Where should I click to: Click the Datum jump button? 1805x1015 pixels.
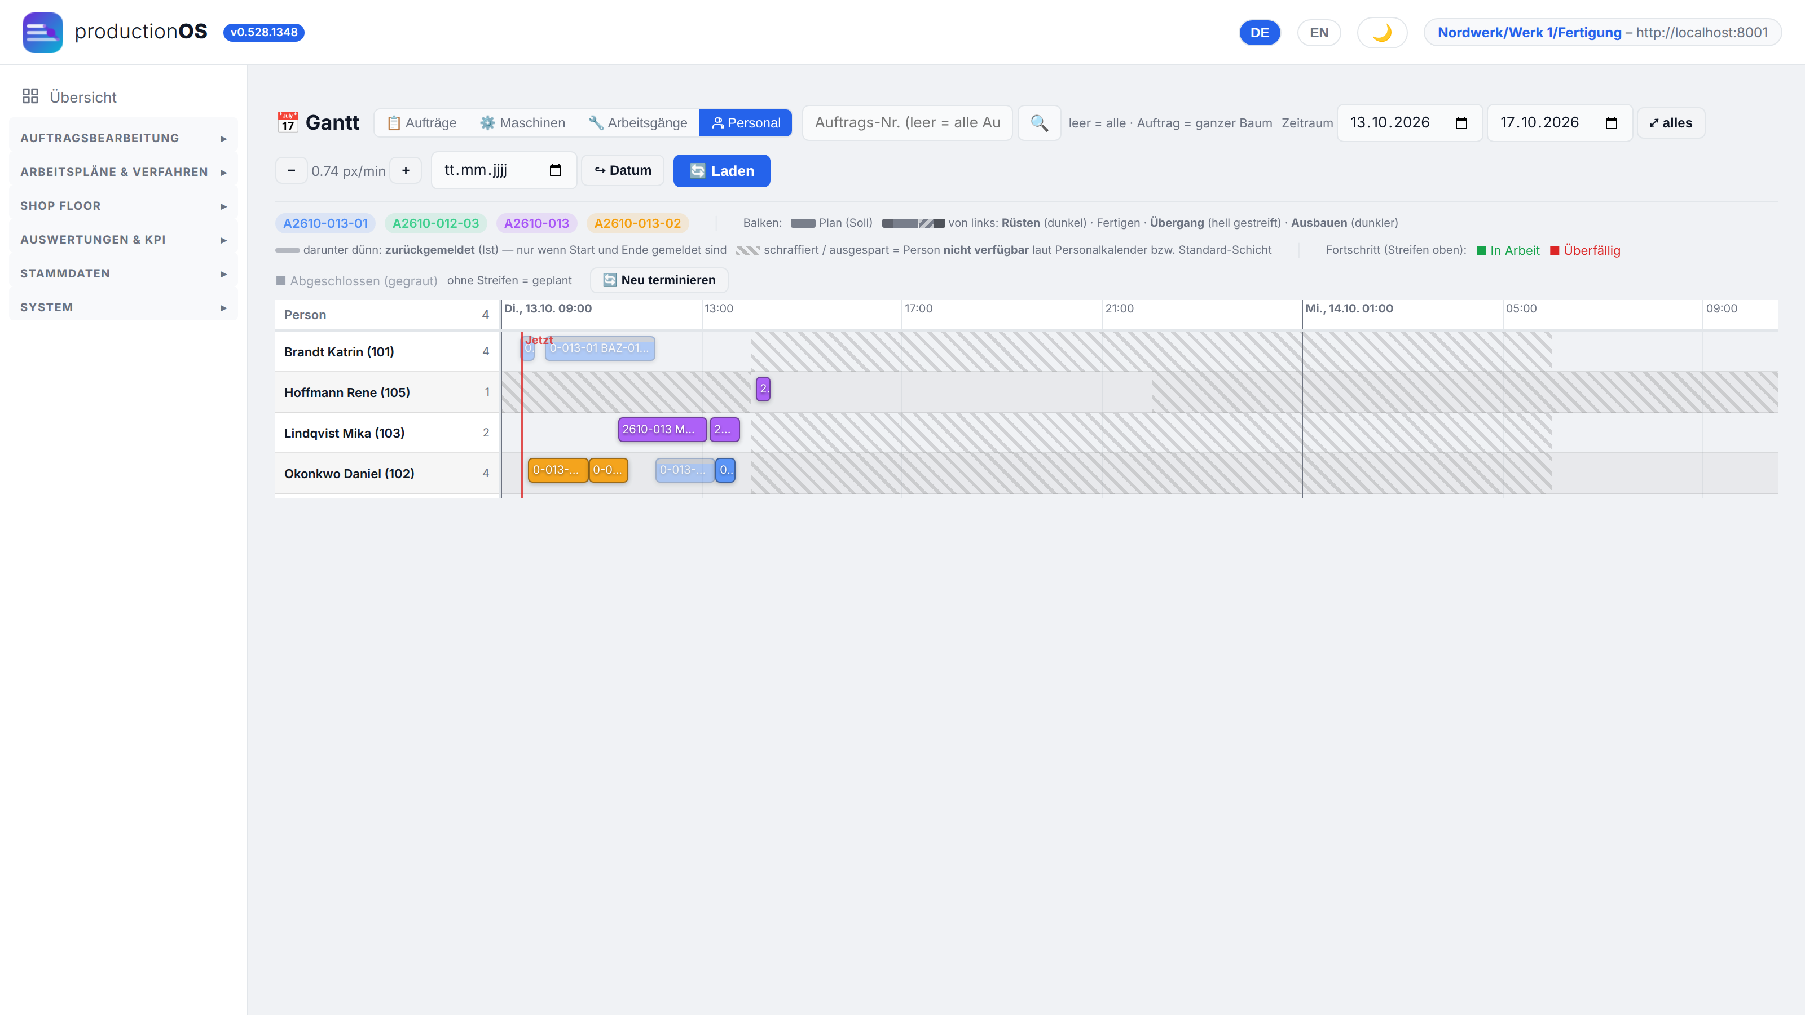622,170
